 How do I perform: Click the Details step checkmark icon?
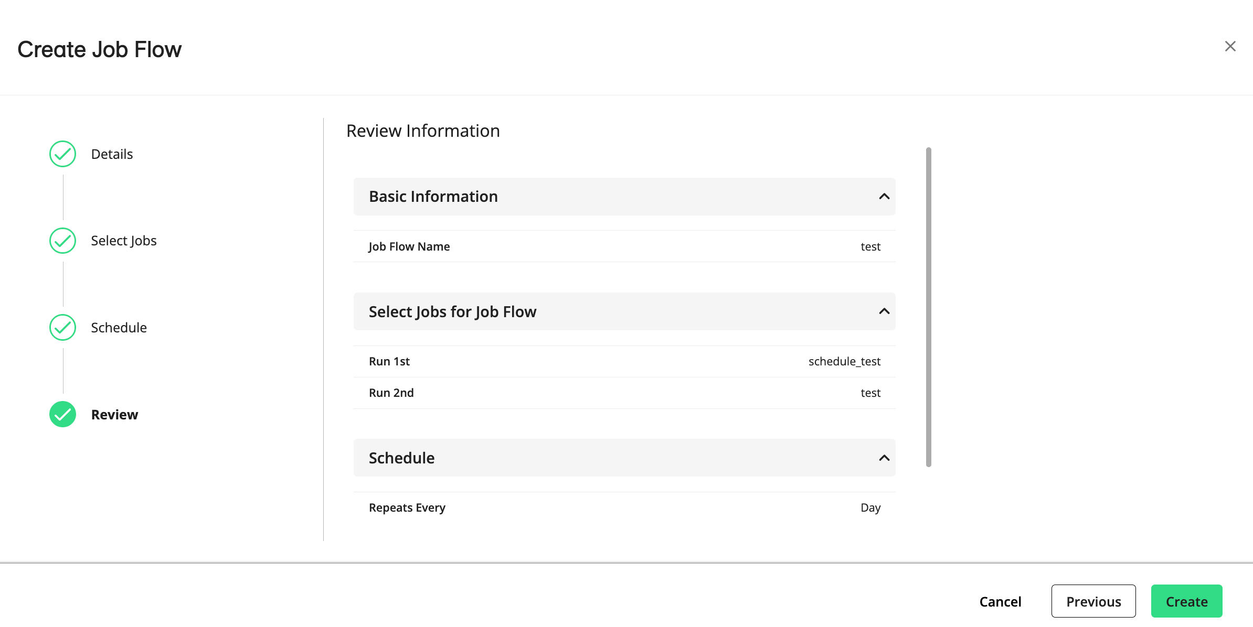[62, 154]
